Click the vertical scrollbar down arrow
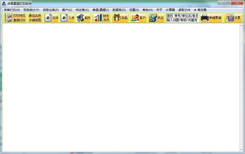 241,150
